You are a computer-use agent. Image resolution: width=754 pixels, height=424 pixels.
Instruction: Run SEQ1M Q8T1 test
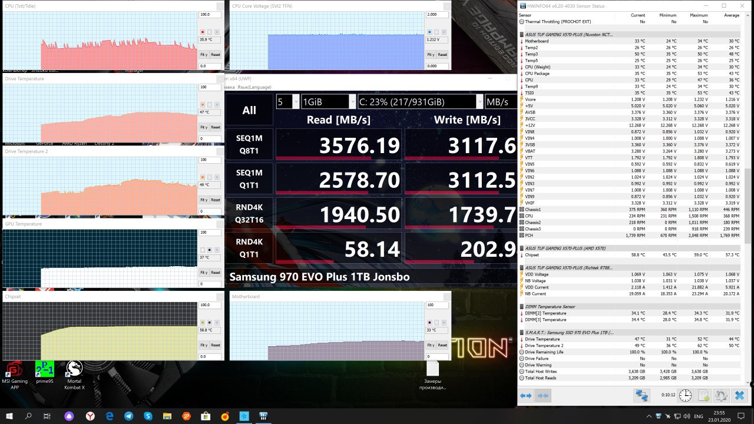pos(249,144)
